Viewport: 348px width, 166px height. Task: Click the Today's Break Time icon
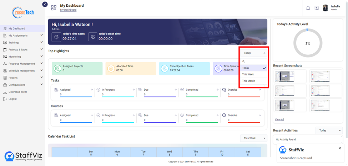click(92, 37)
